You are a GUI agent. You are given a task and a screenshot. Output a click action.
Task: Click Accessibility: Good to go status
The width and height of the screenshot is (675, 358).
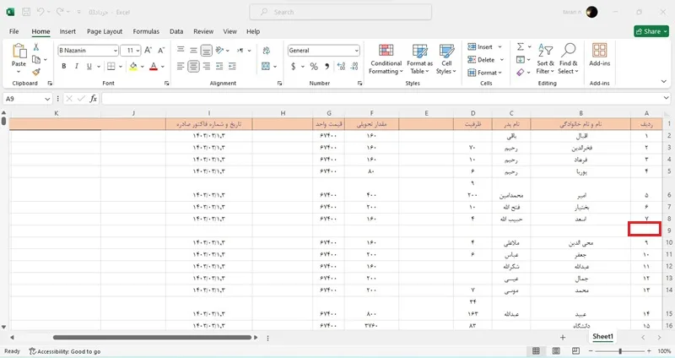(65, 351)
